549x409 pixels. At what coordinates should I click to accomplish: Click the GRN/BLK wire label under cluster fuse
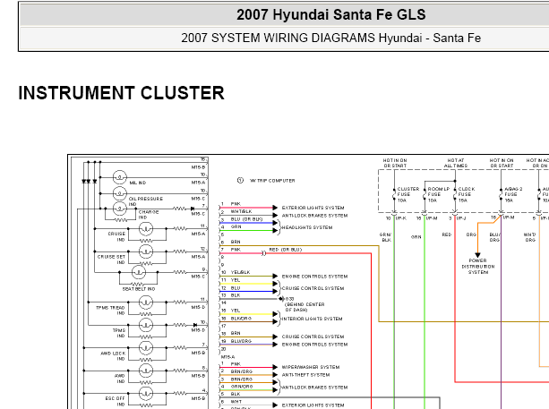386,237
